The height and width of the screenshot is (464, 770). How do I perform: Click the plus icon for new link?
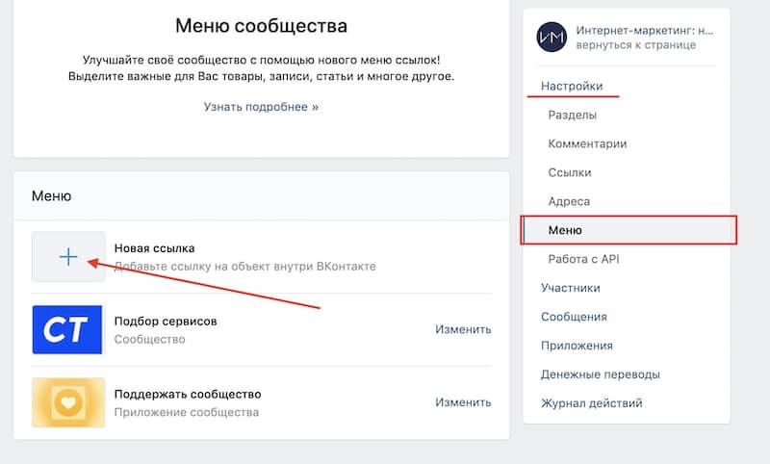(x=67, y=257)
